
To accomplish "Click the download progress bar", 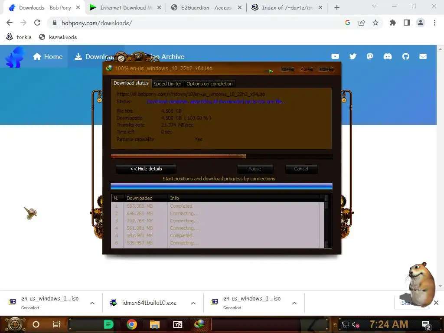I will [222, 156].
